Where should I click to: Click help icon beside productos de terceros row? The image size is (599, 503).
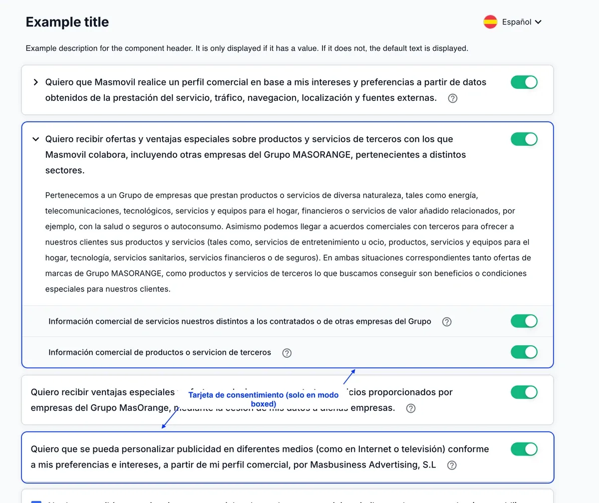click(x=287, y=353)
